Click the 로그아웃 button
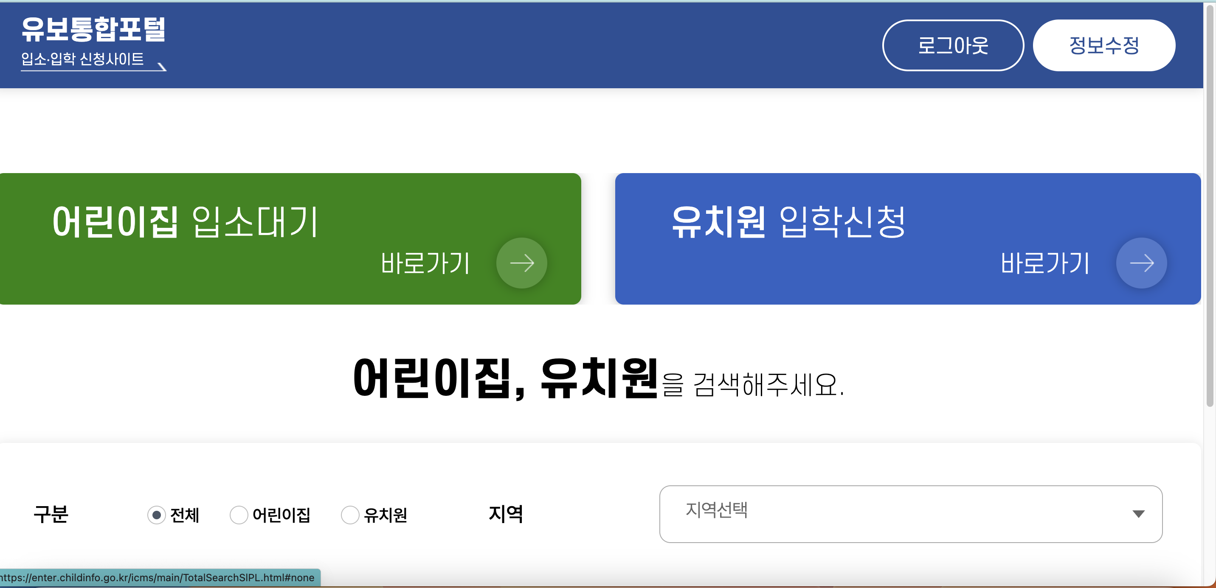 click(x=953, y=46)
